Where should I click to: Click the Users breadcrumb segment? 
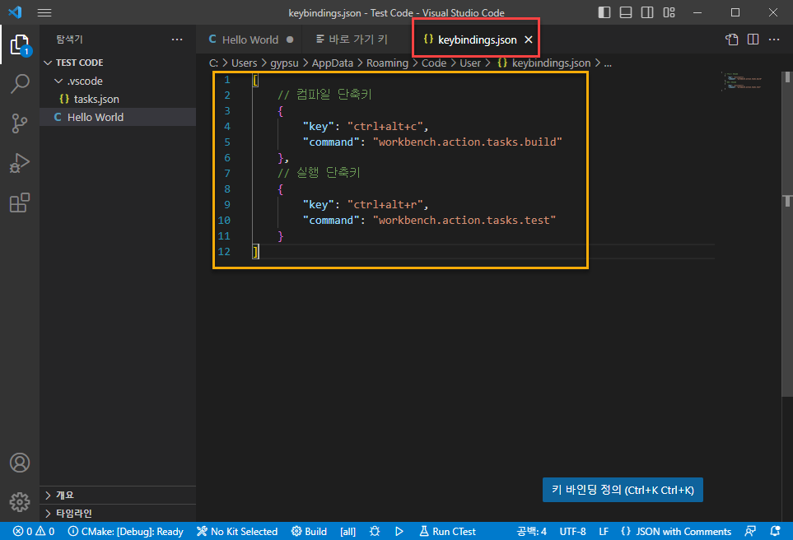[245, 63]
